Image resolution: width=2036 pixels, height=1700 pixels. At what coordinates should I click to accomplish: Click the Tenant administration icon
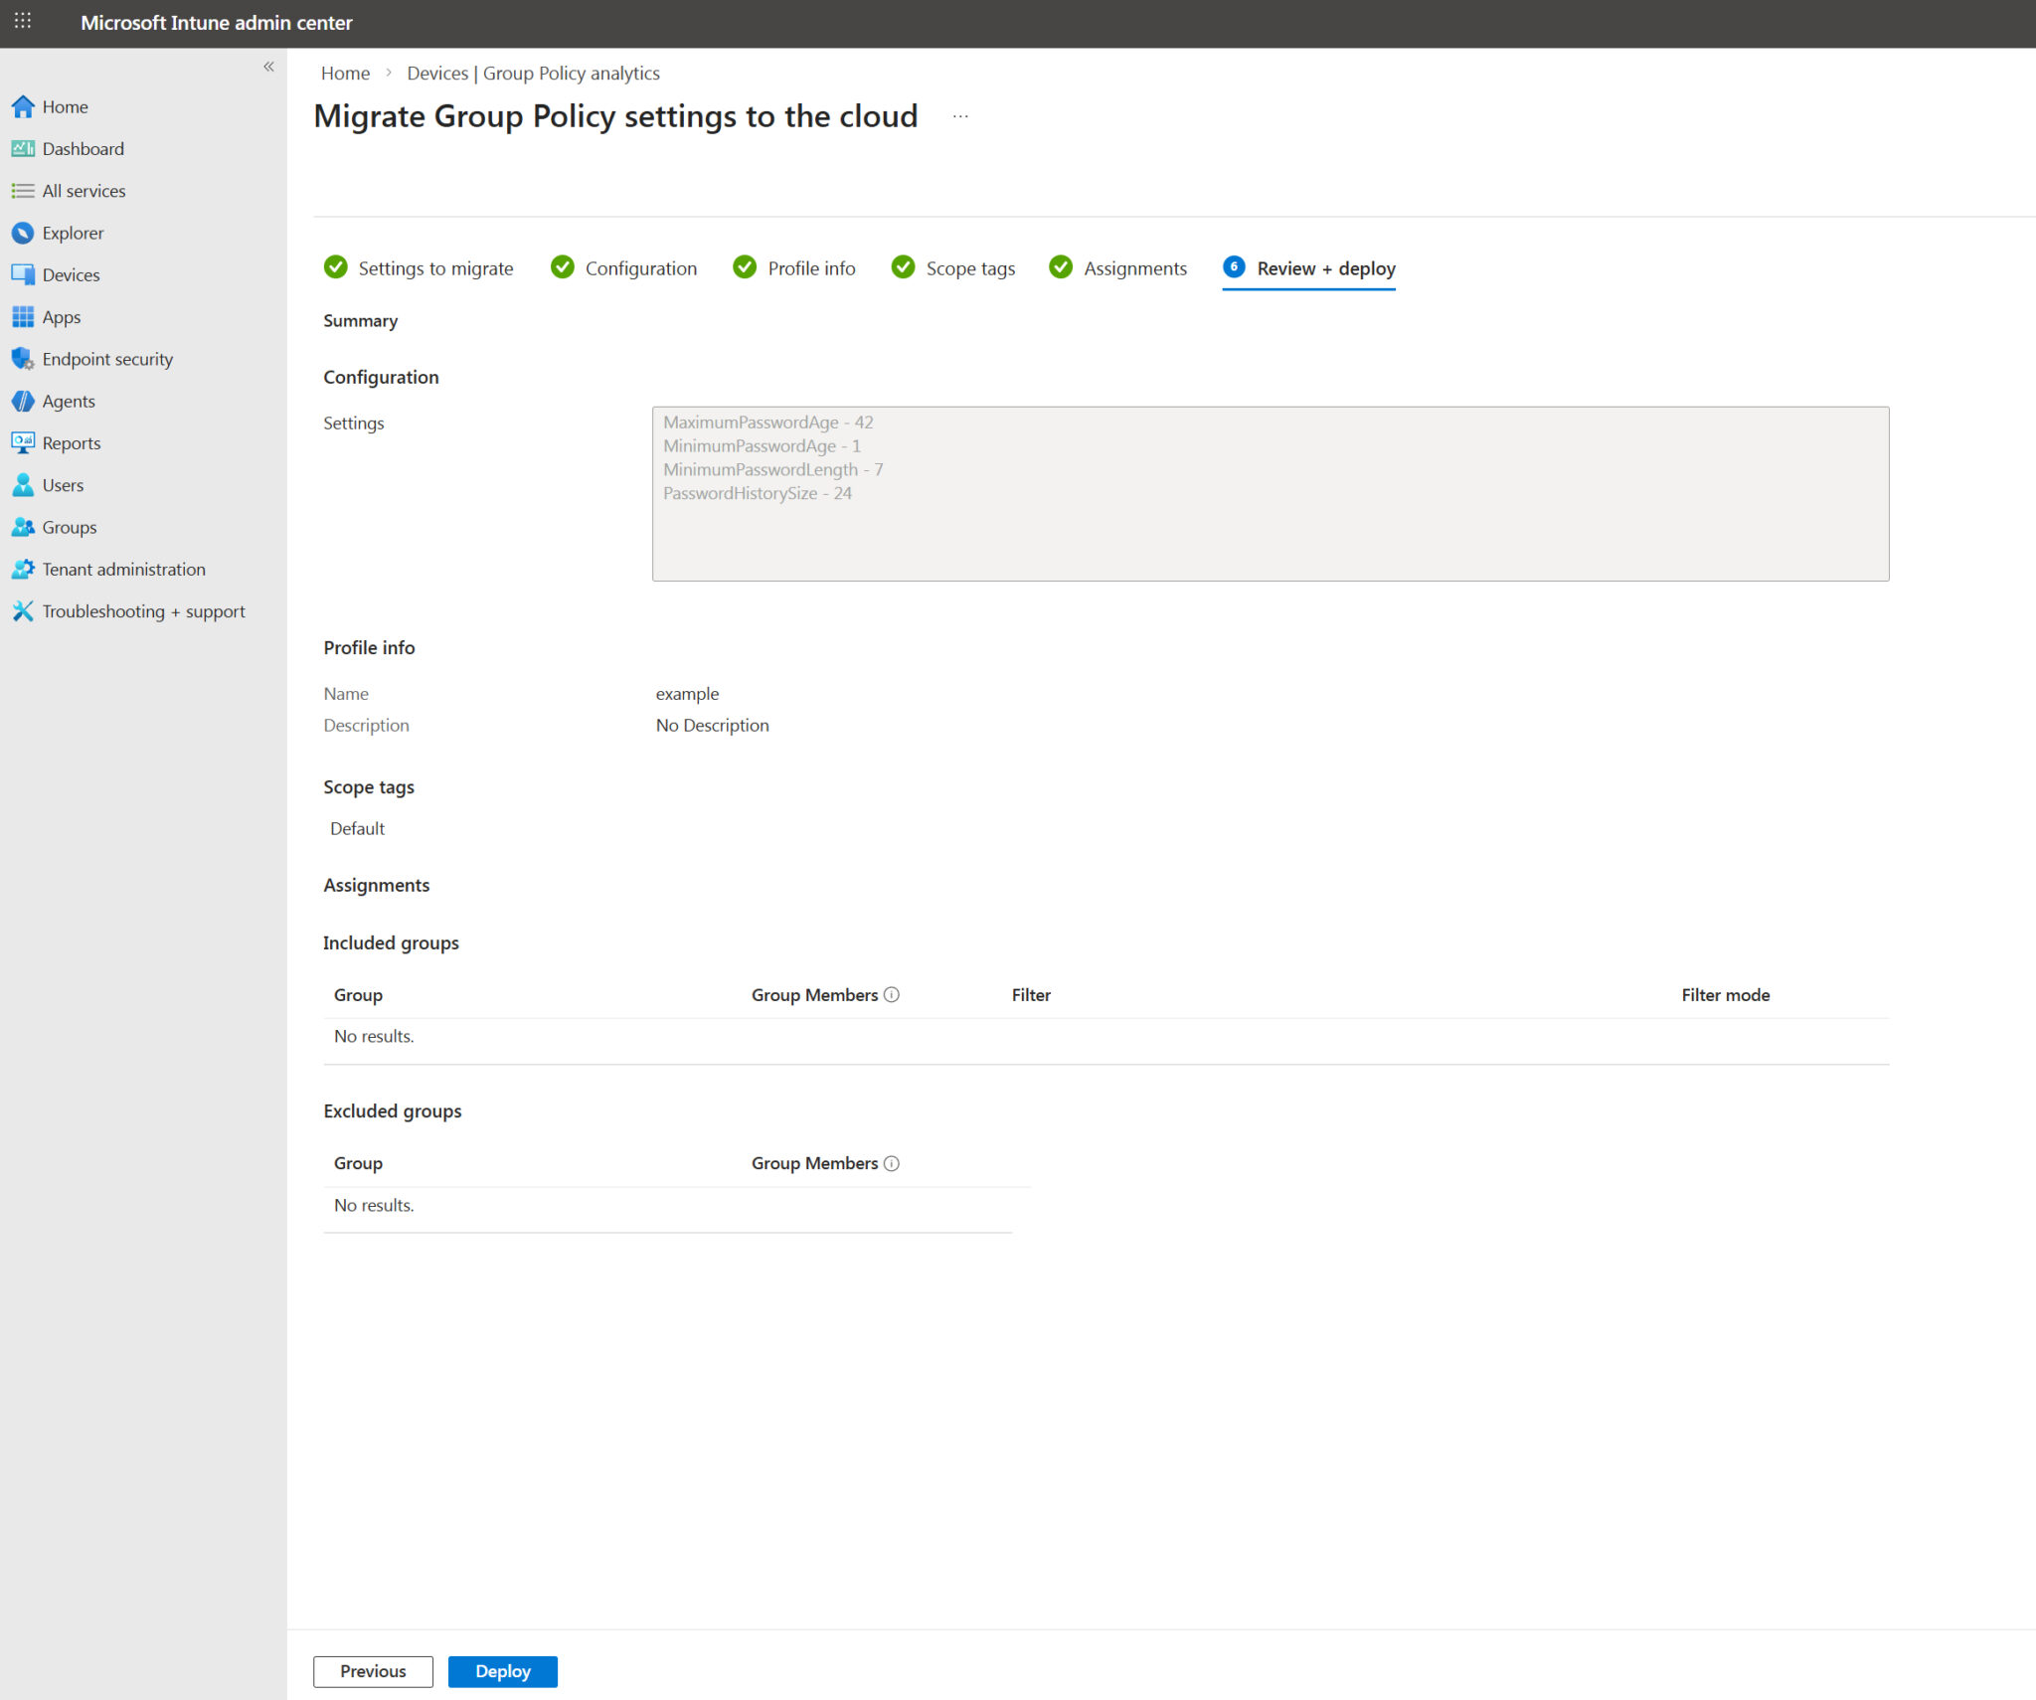tap(23, 569)
